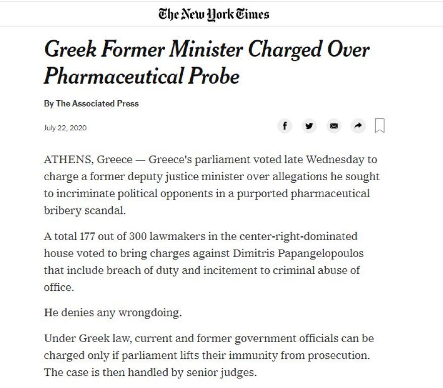
Task: Select the Facebook share icon
Action: point(285,126)
